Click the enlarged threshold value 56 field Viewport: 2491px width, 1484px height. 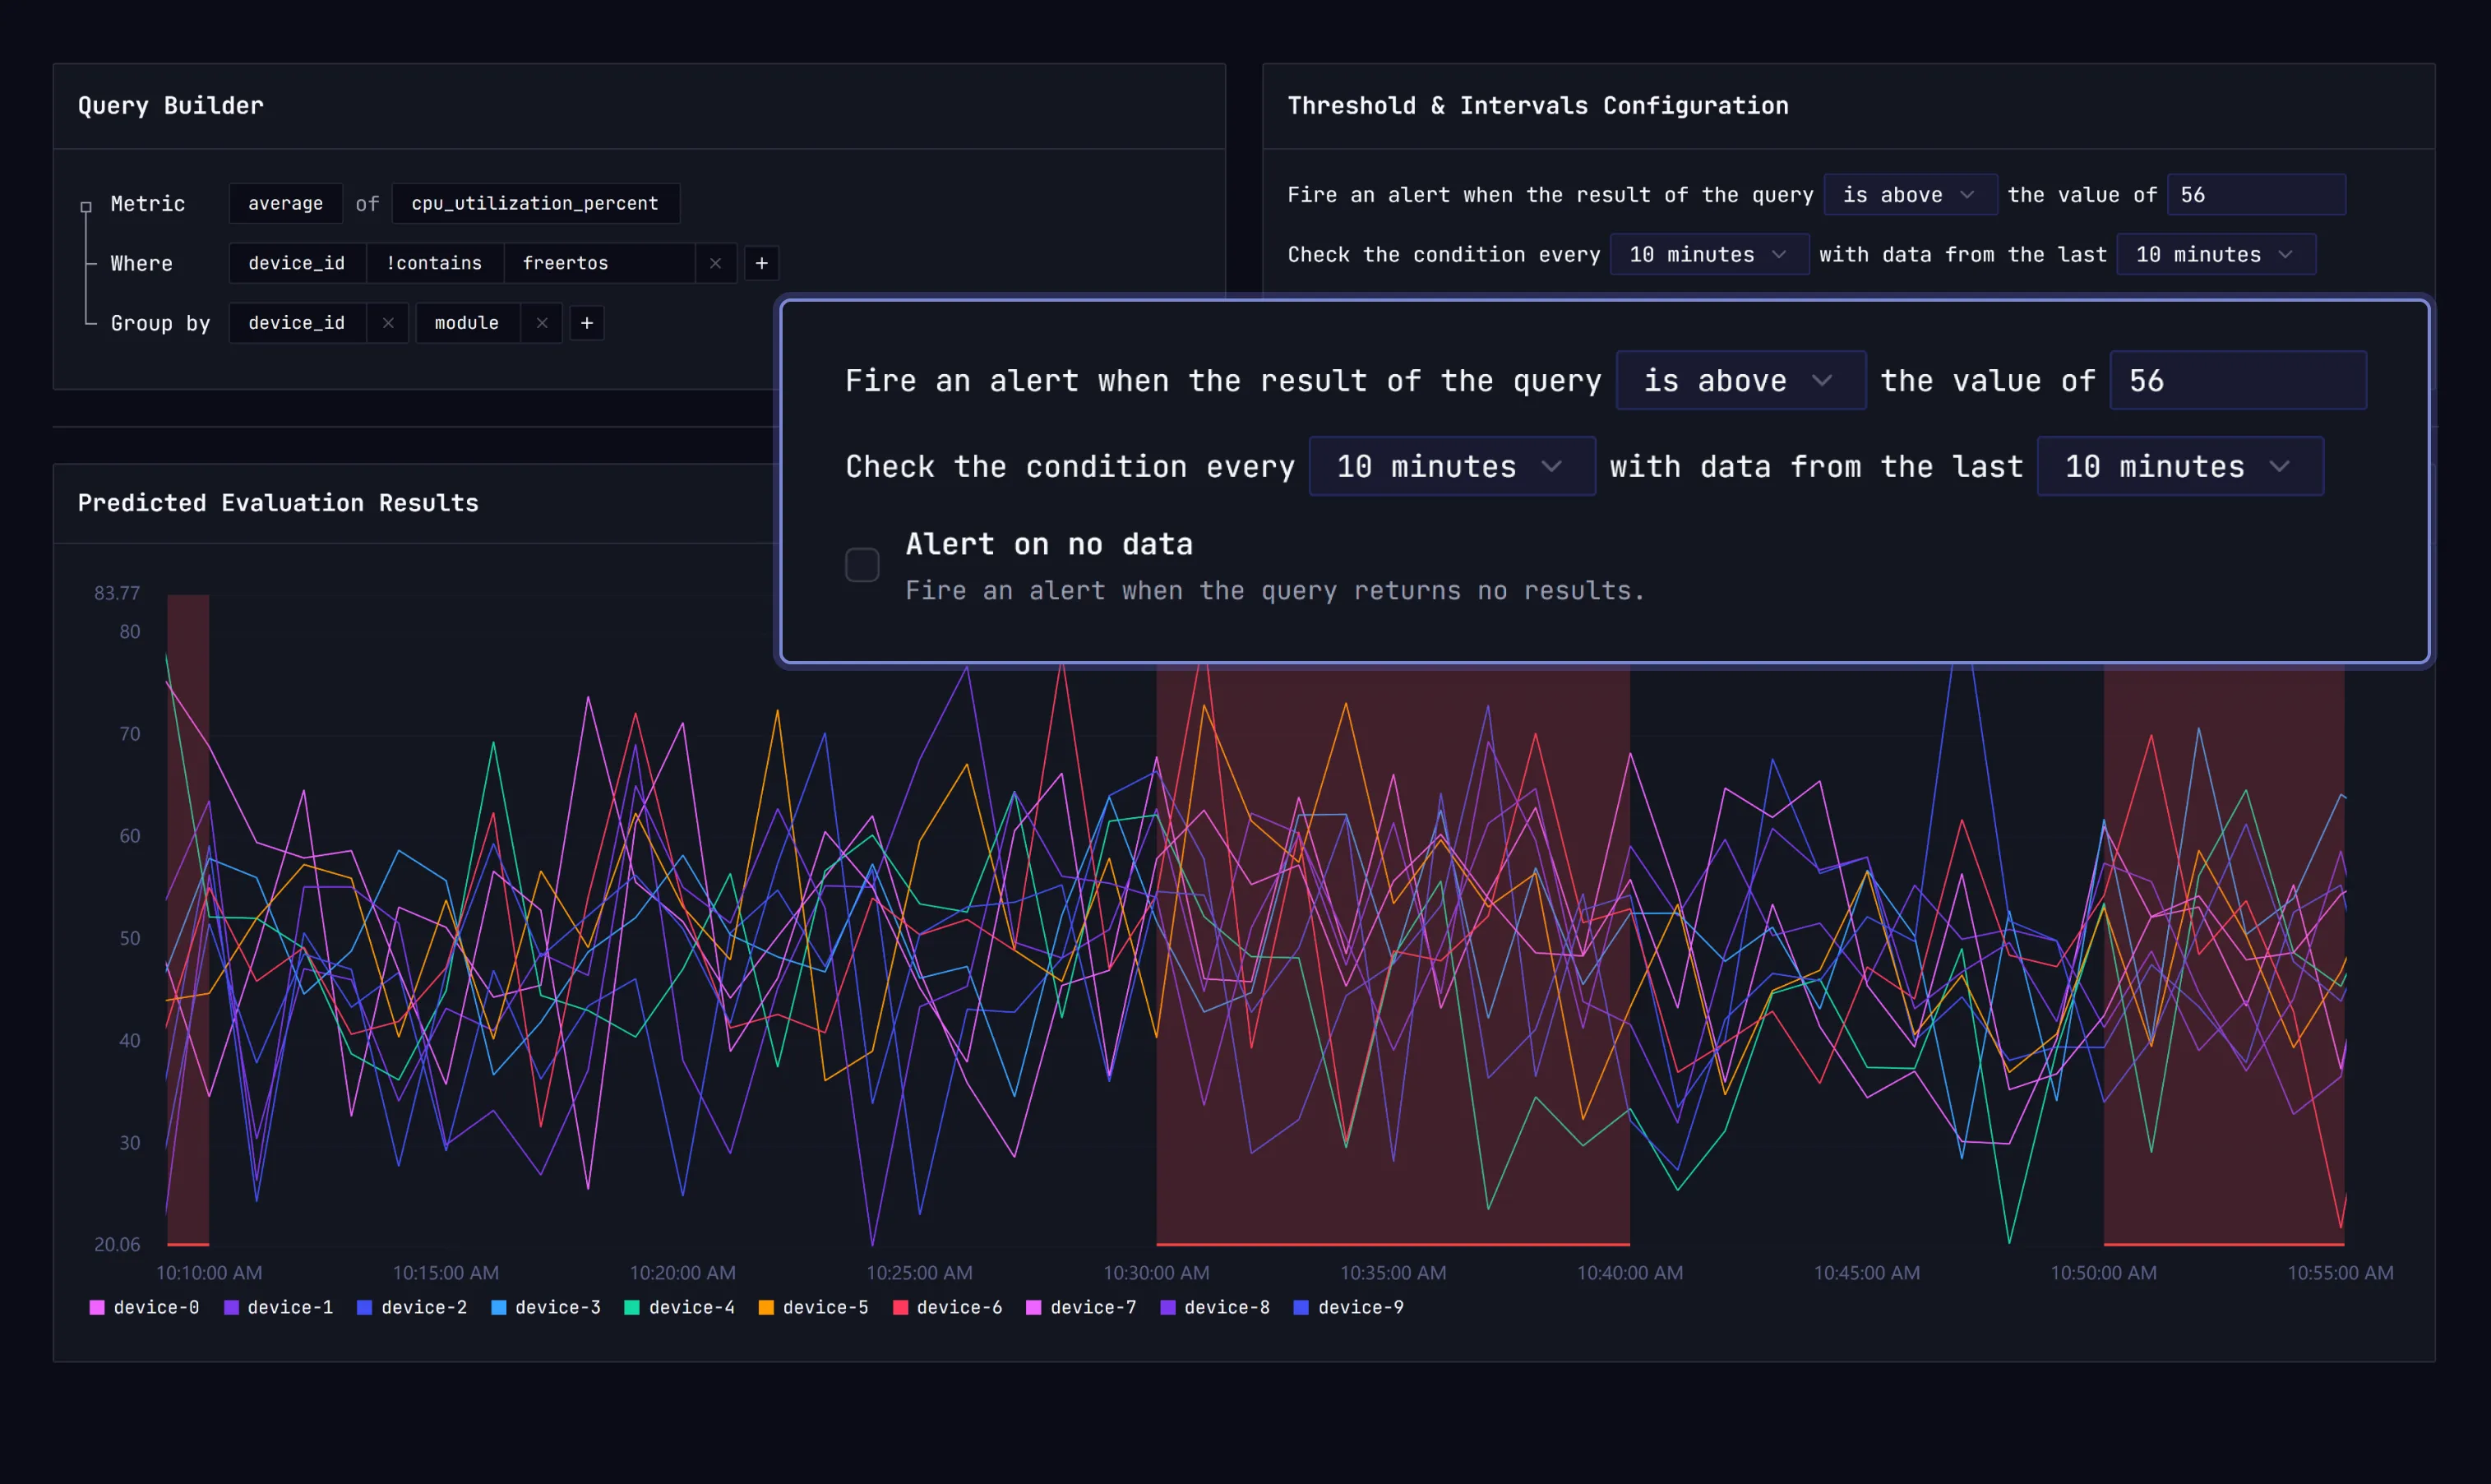(2237, 381)
